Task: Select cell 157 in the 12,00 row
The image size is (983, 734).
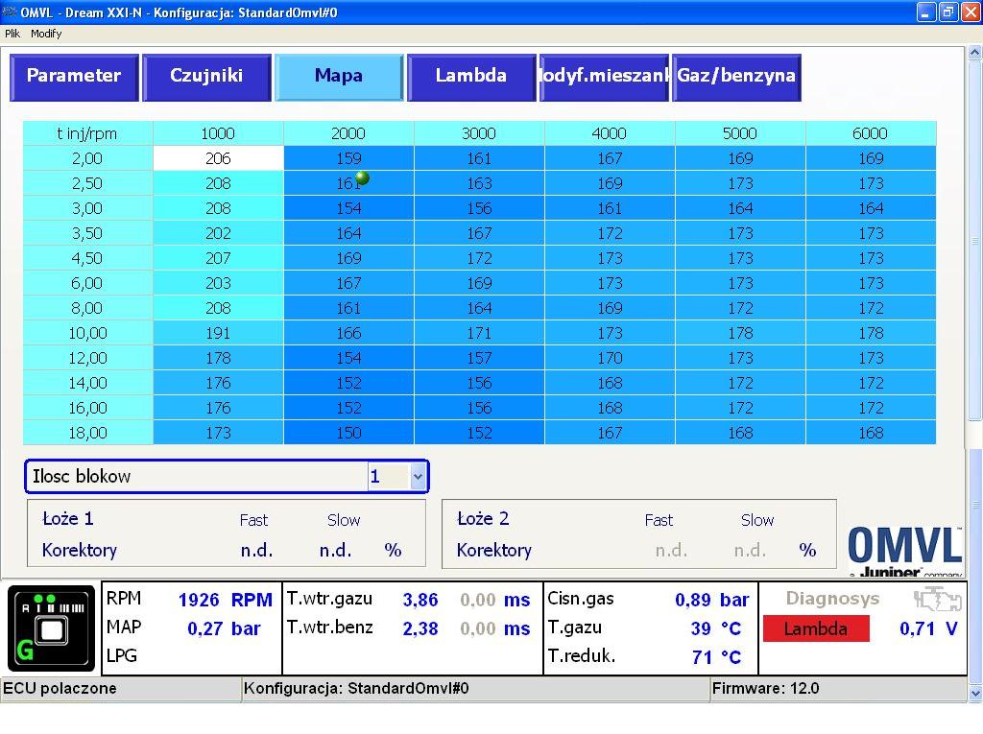Action: coord(479,358)
